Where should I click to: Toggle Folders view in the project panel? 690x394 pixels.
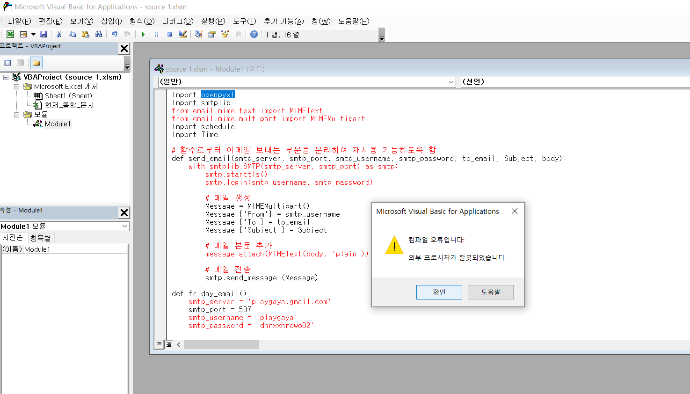[x=36, y=63]
